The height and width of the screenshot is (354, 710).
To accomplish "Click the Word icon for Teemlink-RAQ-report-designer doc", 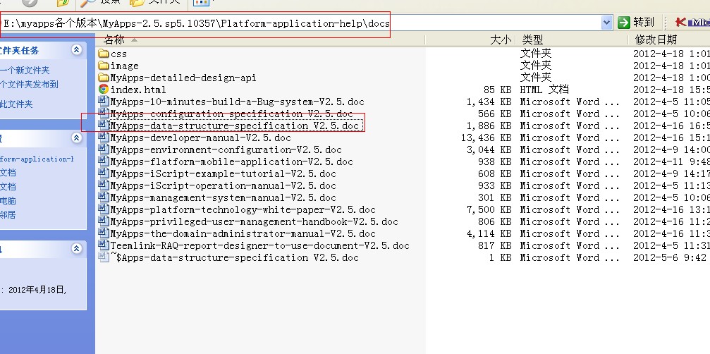I will 104,245.
